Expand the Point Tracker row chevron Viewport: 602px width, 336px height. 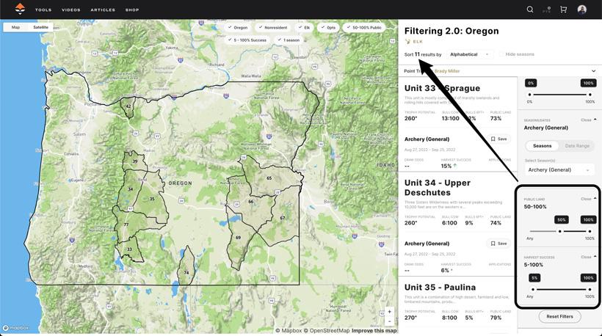tap(593, 71)
